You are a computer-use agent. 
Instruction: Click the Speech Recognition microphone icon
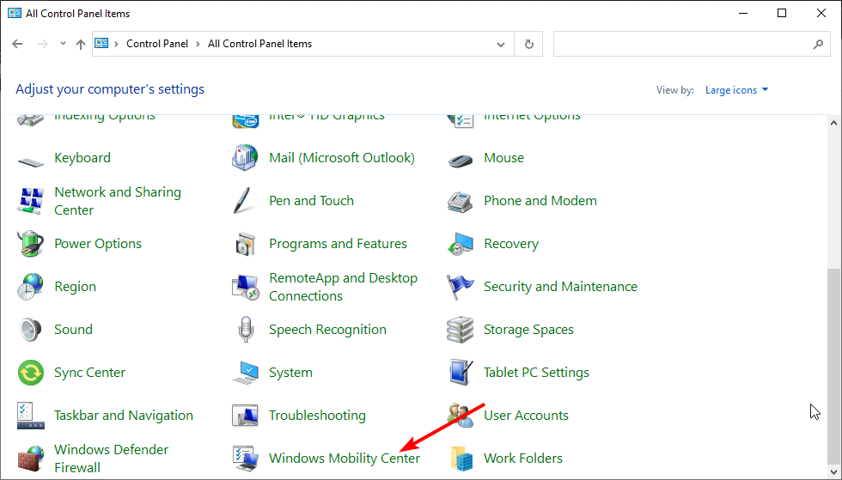(x=246, y=330)
